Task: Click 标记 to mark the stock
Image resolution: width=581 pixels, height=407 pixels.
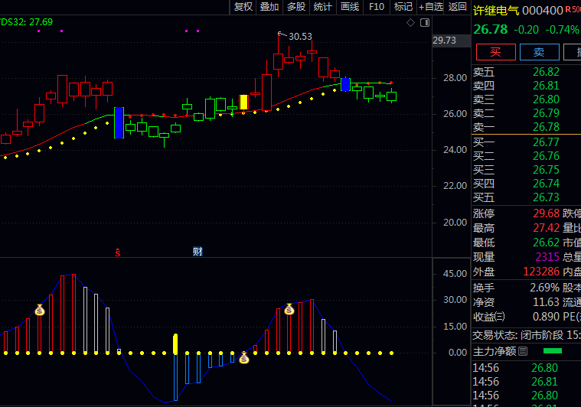Action: click(x=403, y=7)
